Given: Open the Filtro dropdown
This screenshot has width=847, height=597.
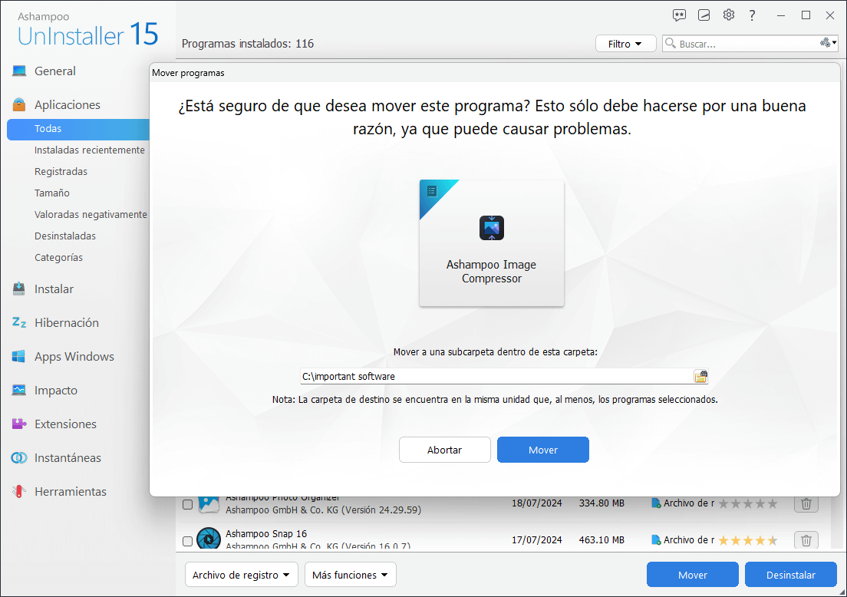Looking at the screenshot, I should point(625,44).
